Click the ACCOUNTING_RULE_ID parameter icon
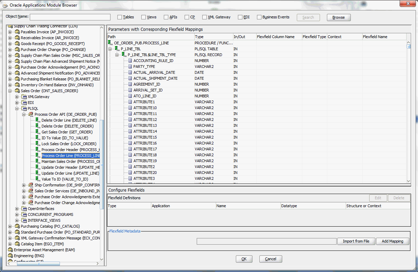The image size is (418, 272). pos(130,61)
